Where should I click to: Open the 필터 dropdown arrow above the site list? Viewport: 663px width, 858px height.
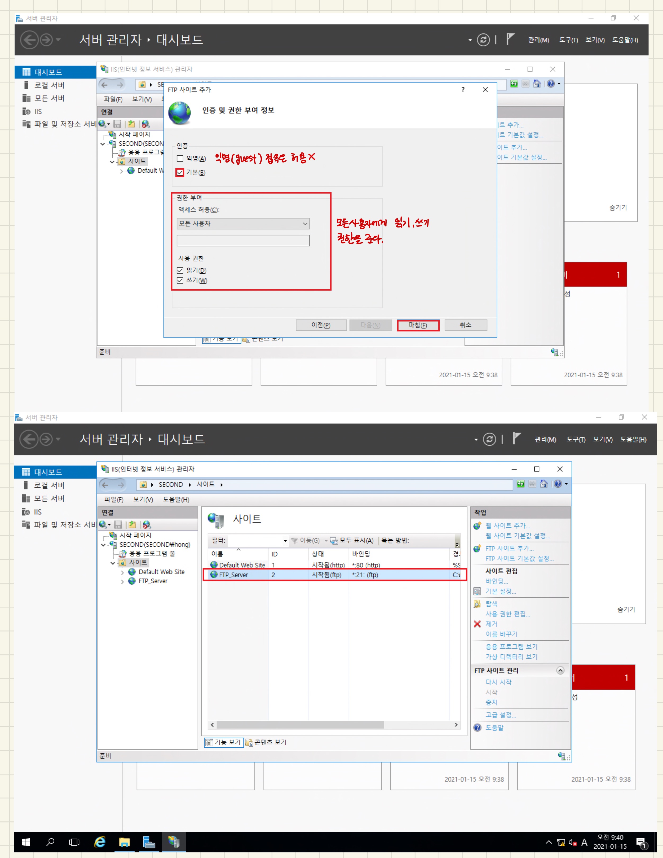(x=285, y=541)
